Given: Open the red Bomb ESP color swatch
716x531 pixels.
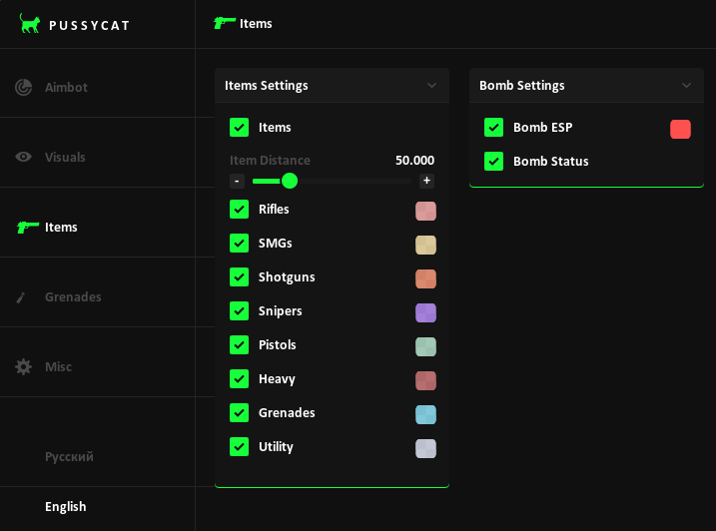Looking at the screenshot, I should pos(680,129).
